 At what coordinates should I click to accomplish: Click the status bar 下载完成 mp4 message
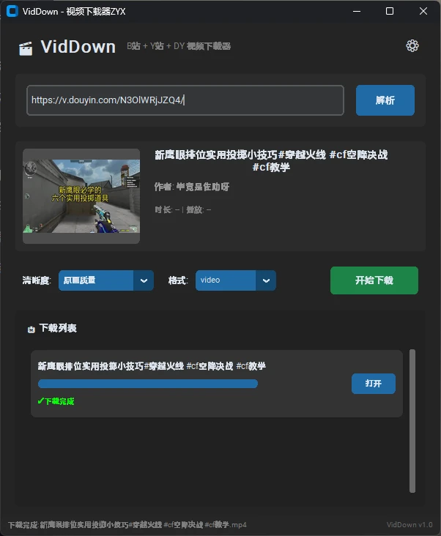point(127,525)
